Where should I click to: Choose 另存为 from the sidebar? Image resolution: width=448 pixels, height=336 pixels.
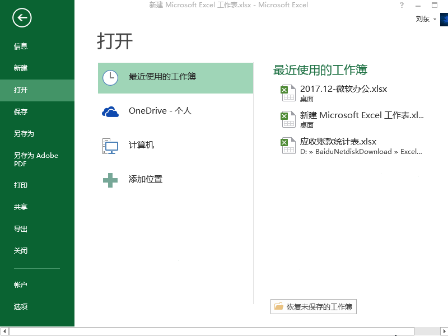pyautogui.click(x=24, y=134)
